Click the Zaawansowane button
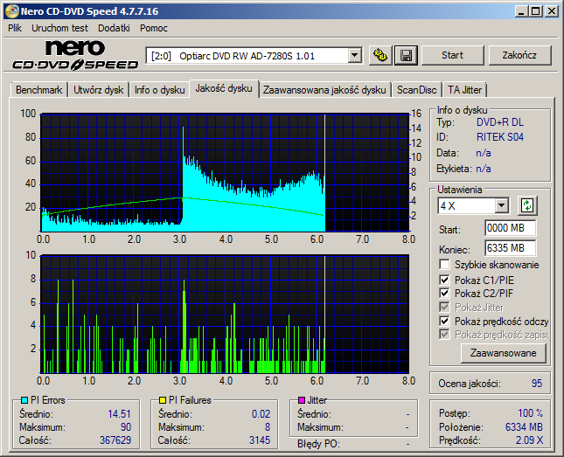This screenshot has width=564, height=457. (503, 353)
